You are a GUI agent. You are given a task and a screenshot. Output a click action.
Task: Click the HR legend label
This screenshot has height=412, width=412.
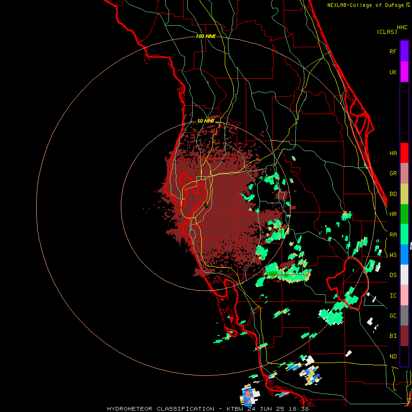click(393, 214)
